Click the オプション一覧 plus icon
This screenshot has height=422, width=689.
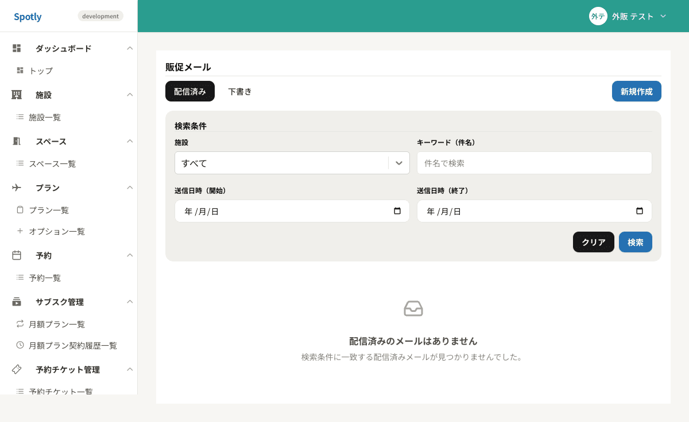20,231
